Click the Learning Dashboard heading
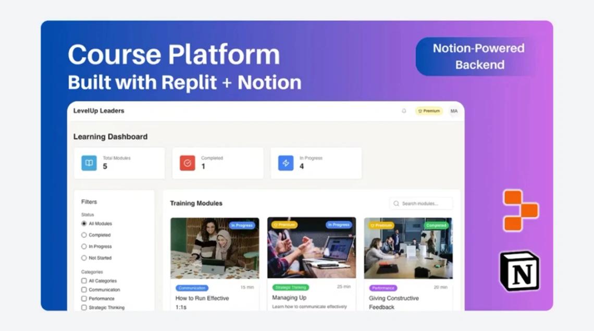The width and height of the screenshot is (594, 331). 110,137
